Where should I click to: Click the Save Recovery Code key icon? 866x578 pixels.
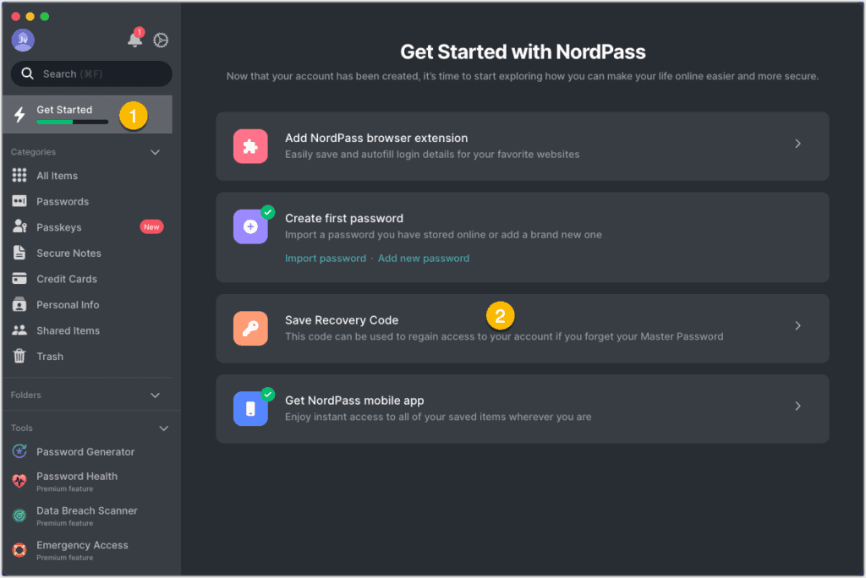(250, 329)
